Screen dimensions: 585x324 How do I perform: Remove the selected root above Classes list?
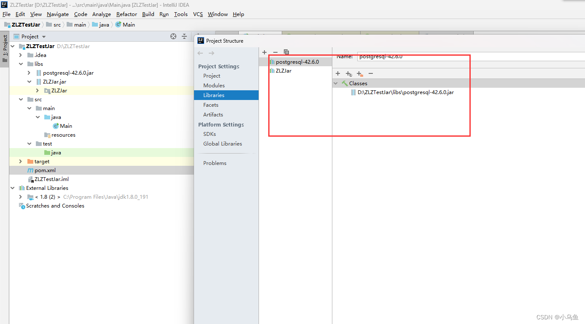coord(371,73)
